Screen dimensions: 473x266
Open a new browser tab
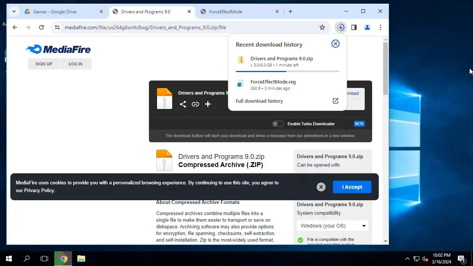click(290, 12)
